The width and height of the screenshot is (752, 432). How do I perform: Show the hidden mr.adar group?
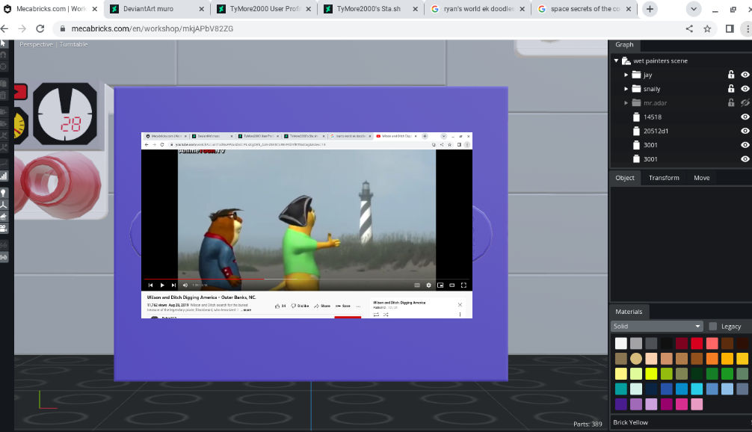click(x=745, y=102)
